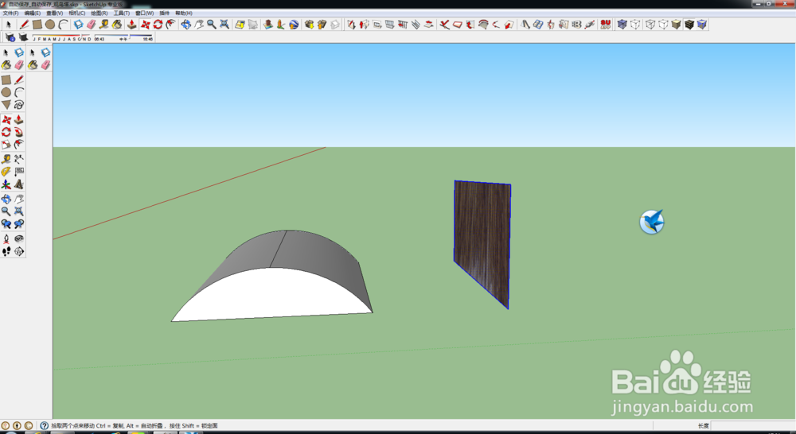Select the Axes tool
This screenshot has height=434, width=796.
coord(6,184)
